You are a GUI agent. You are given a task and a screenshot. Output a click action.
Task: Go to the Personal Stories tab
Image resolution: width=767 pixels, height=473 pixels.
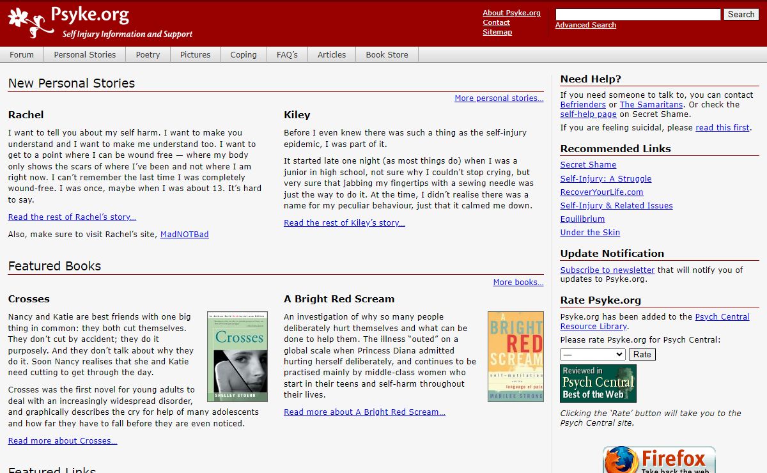pos(85,55)
